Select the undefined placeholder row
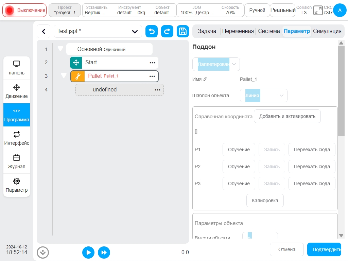The image size is (348, 261). (x=119, y=90)
